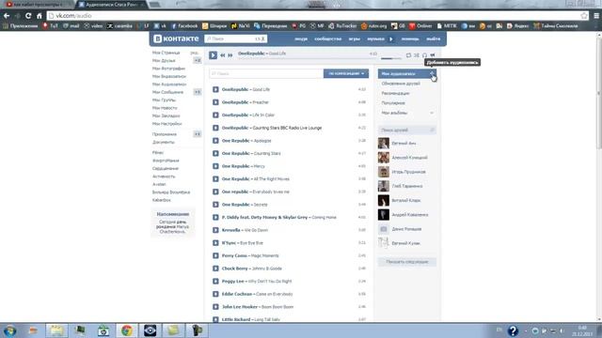
Task: Toggle shuffle icon in audio player
Action: pyautogui.click(x=417, y=55)
